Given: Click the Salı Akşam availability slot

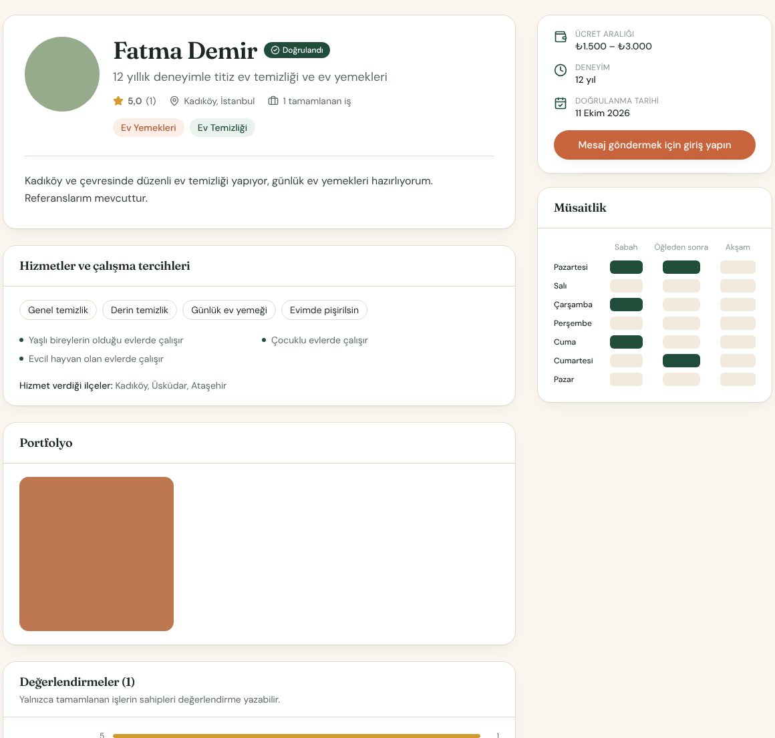Looking at the screenshot, I should tap(738, 286).
